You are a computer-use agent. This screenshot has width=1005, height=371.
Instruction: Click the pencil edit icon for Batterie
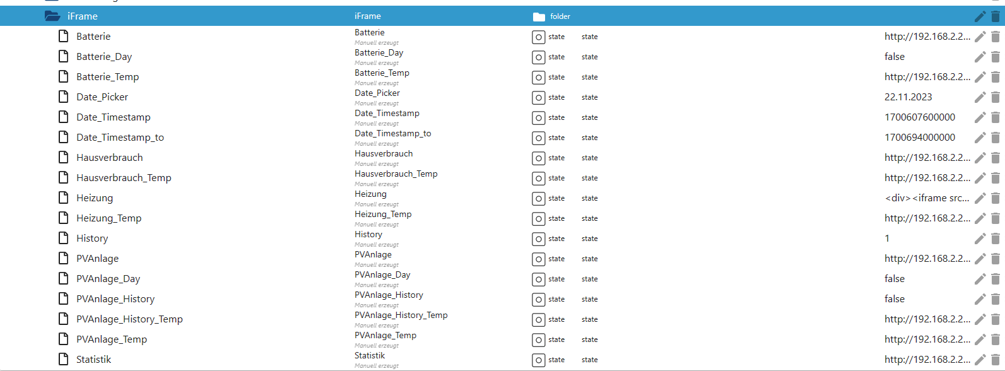[x=980, y=37]
